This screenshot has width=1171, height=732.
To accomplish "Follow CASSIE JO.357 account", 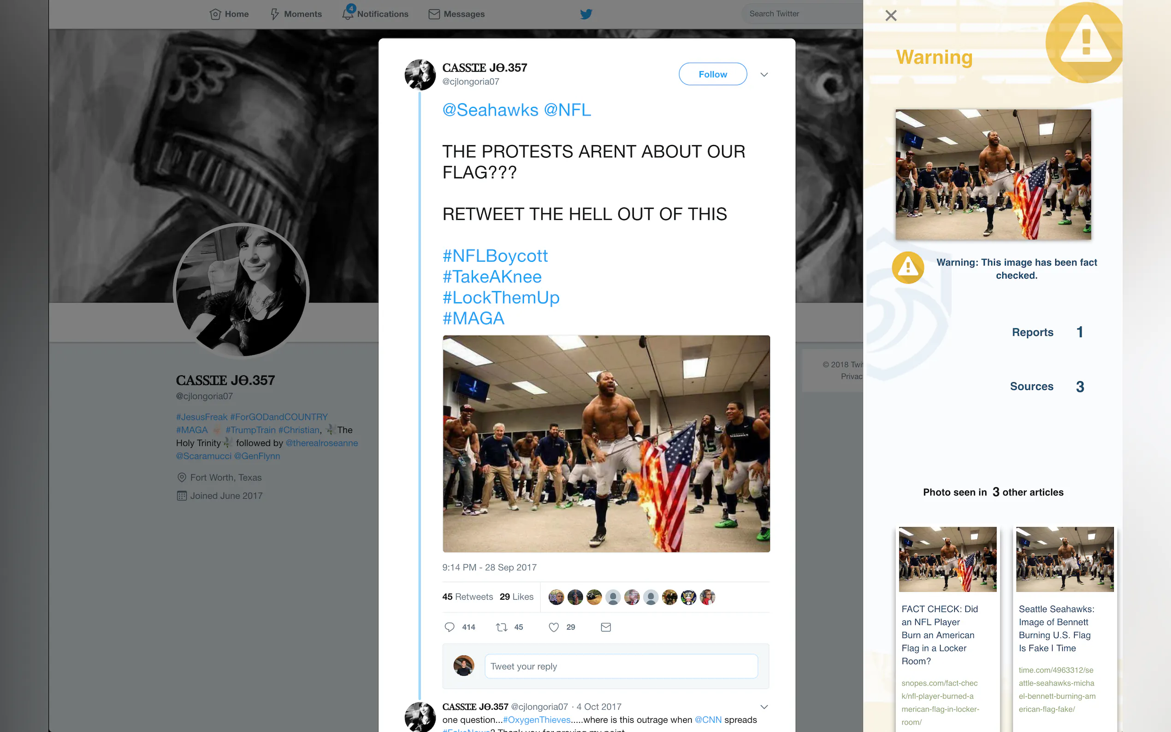I will pos(713,74).
